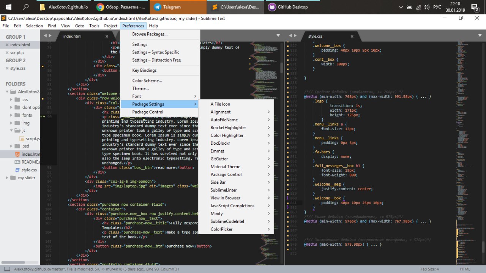The height and width of the screenshot is (273, 486).
Task: Close the index.html tab
Action: tap(107, 36)
